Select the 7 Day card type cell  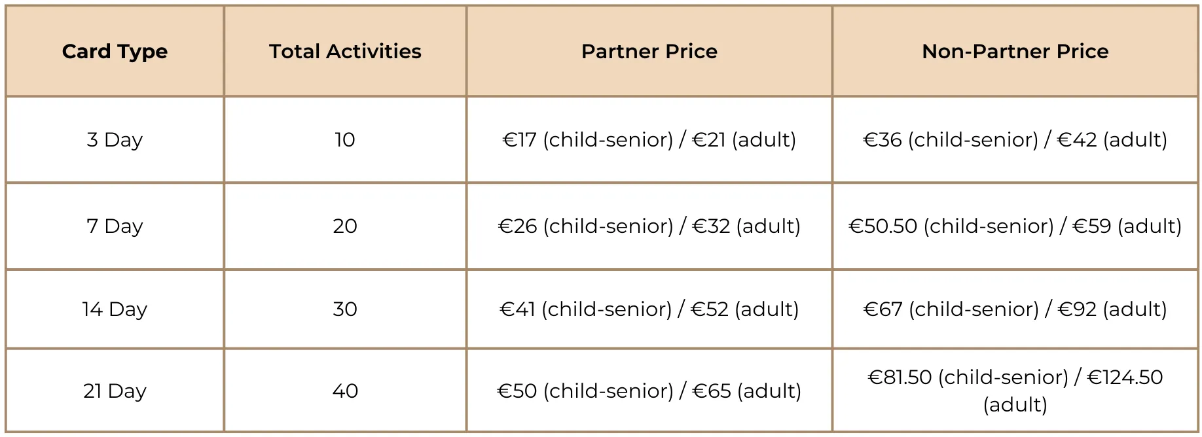tap(115, 226)
